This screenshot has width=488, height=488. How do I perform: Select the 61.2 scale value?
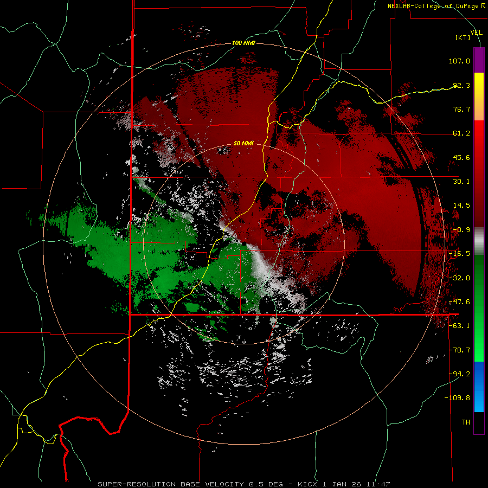click(x=461, y=133)
